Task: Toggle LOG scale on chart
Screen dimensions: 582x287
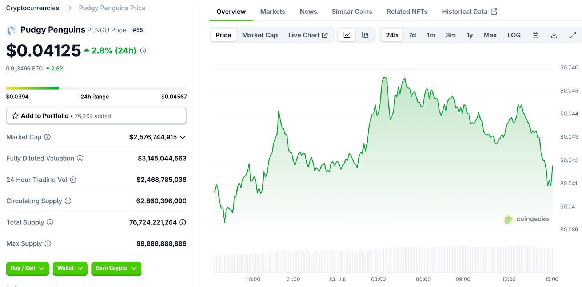Action: (514, 35)
